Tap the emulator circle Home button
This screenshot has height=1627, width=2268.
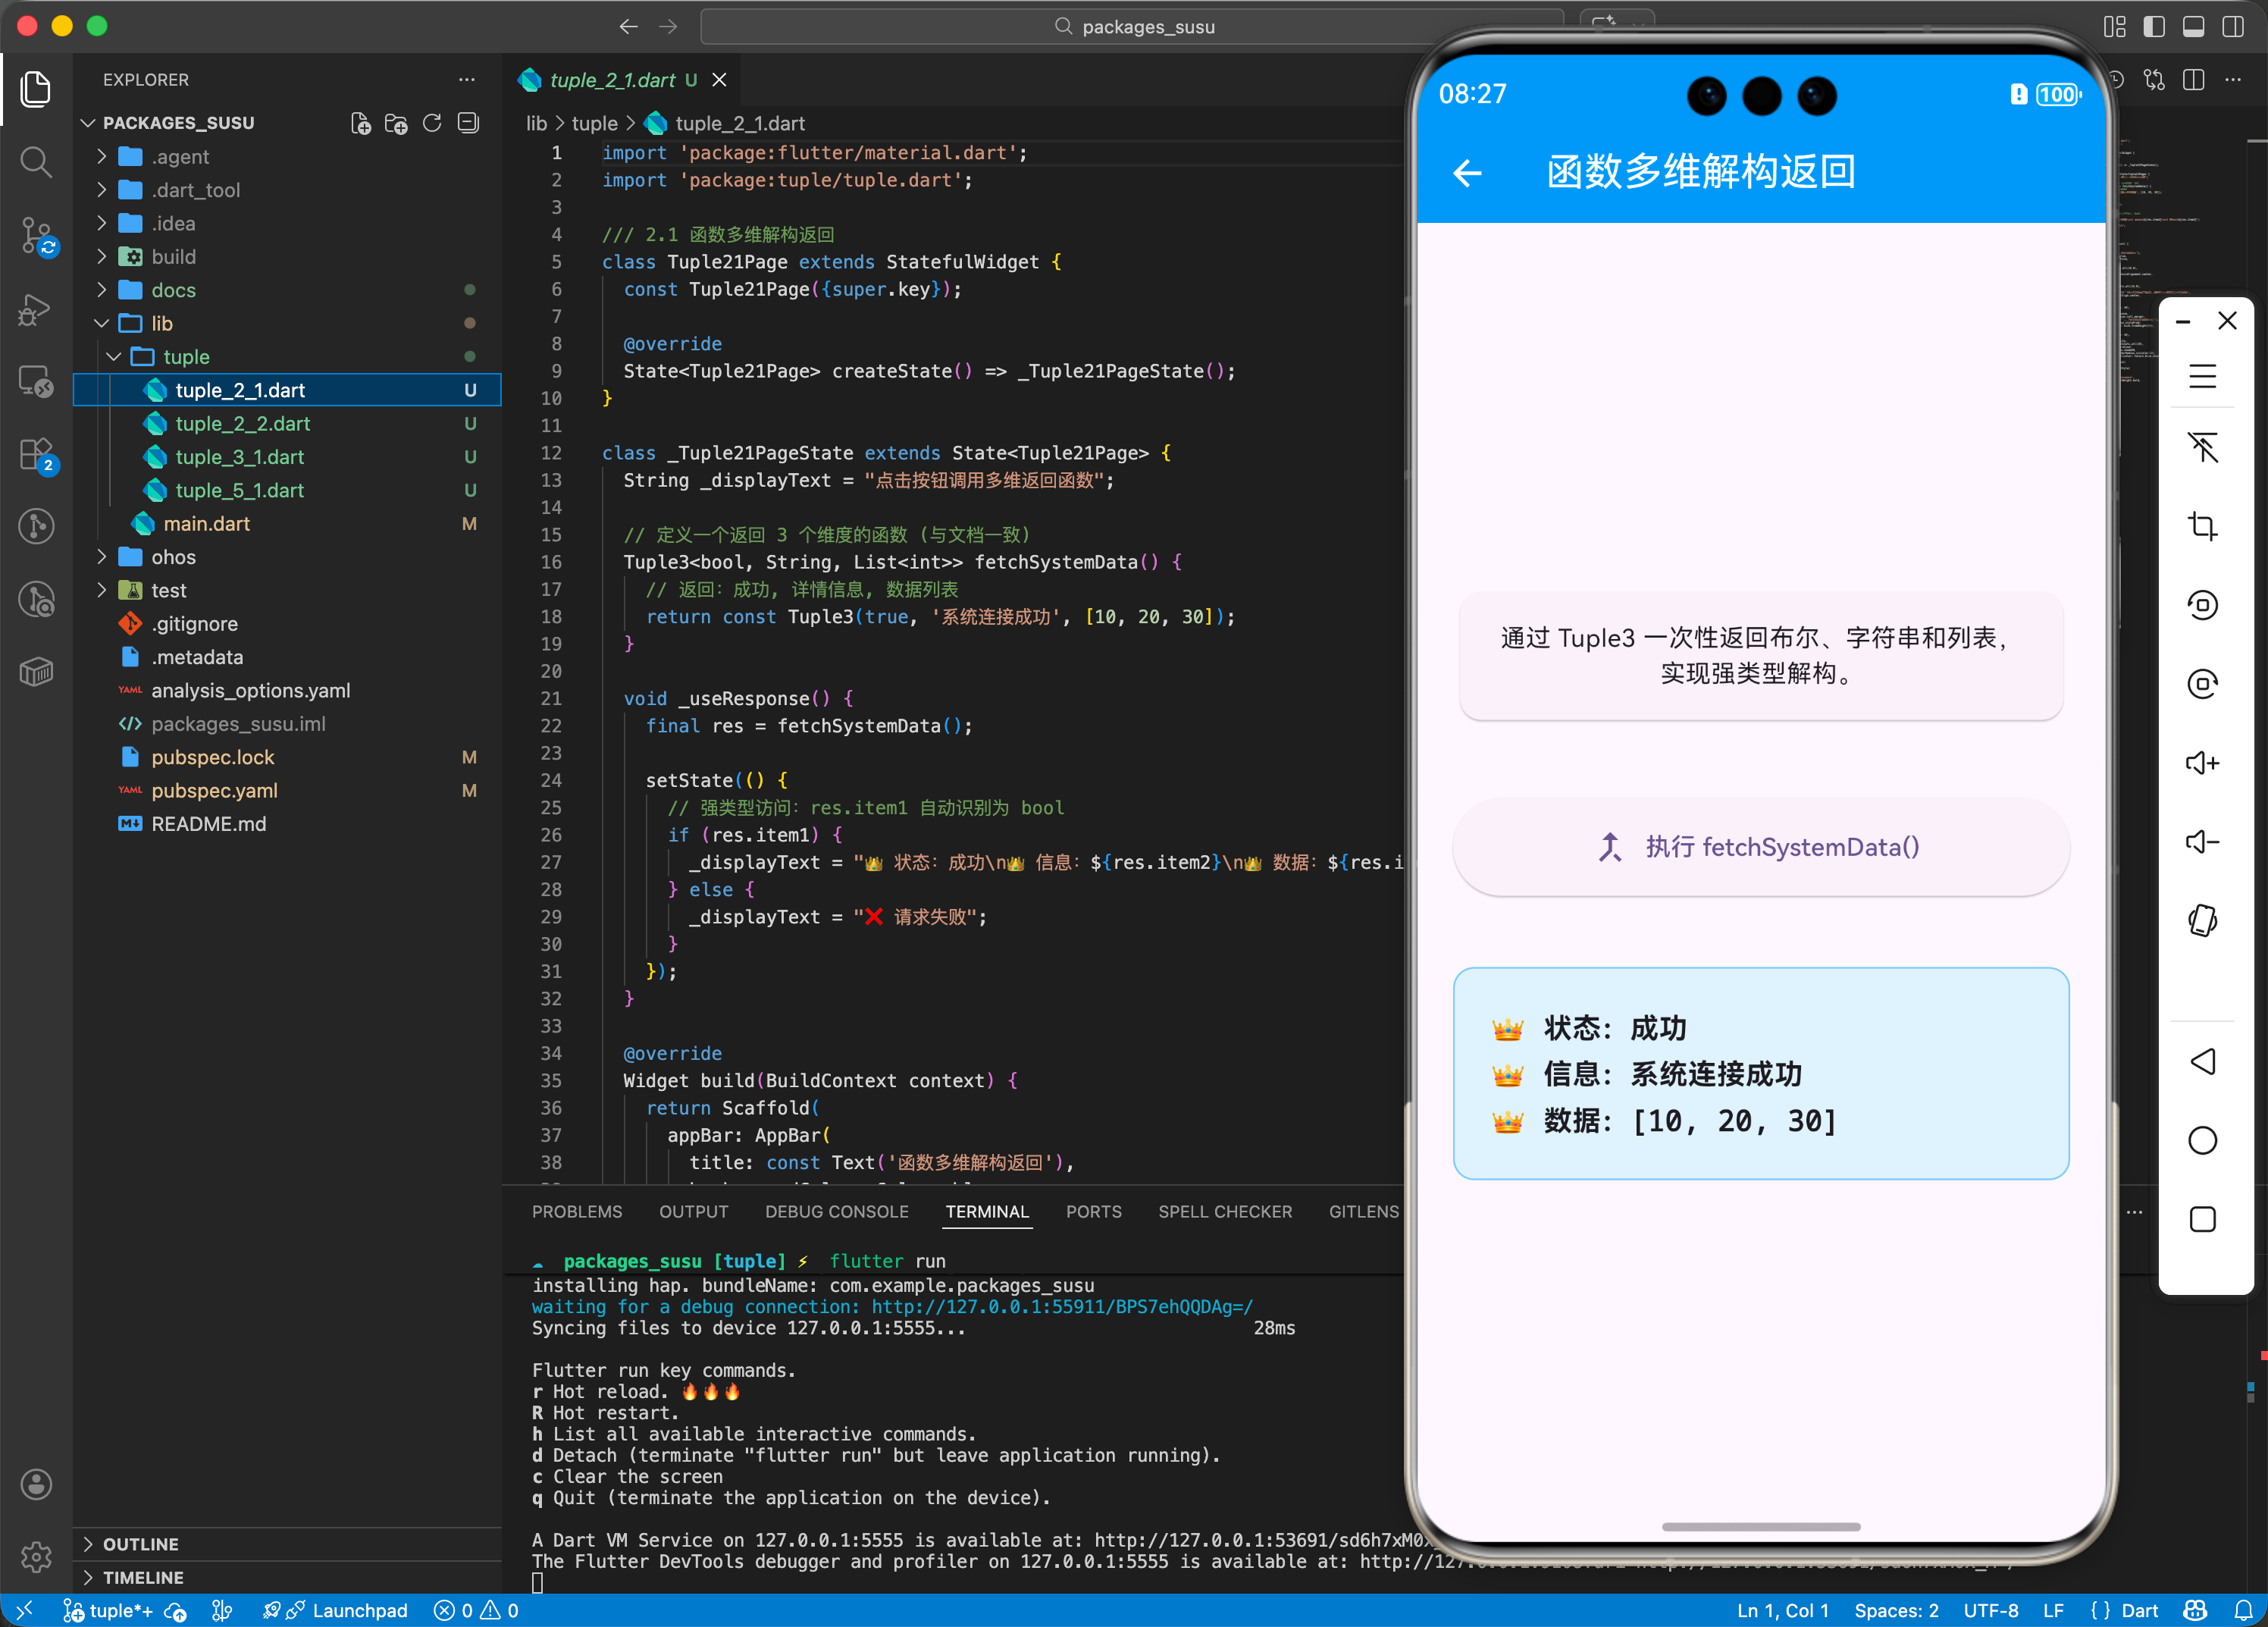[x=2202, y=1140]
